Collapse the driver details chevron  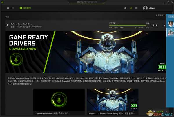[x=164, y=25]
